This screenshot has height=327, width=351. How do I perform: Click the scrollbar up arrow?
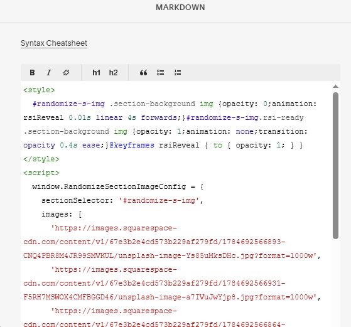[335, 87]
